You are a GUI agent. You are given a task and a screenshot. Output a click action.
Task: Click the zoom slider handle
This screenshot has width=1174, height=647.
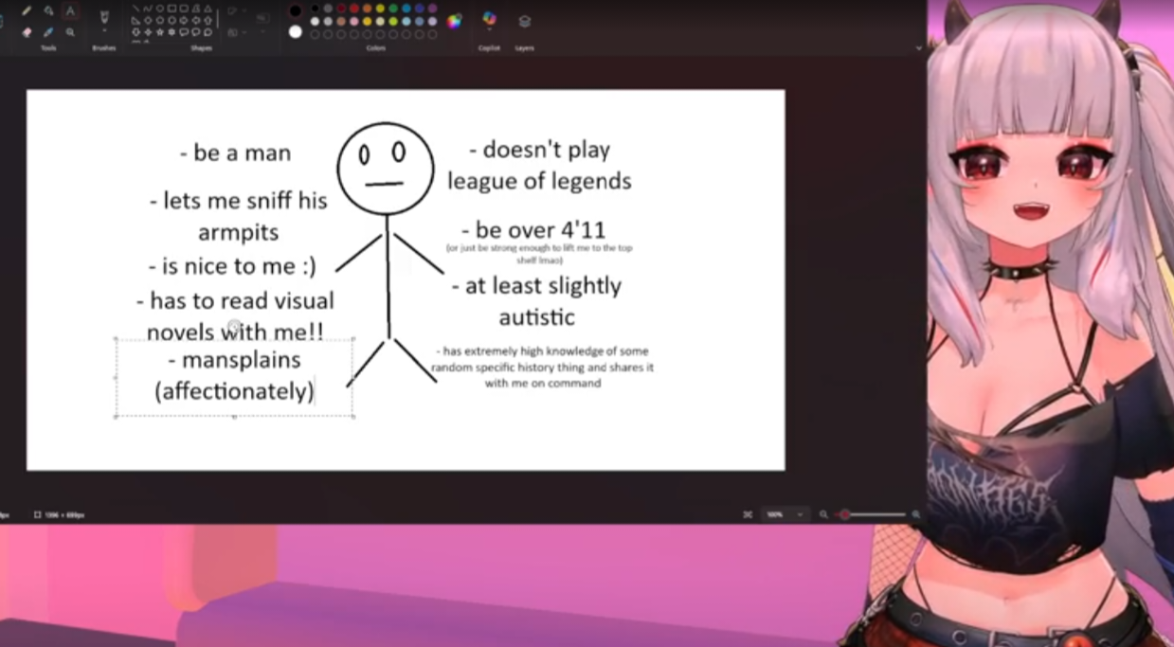pyautogui.click(x=844, y=514)
